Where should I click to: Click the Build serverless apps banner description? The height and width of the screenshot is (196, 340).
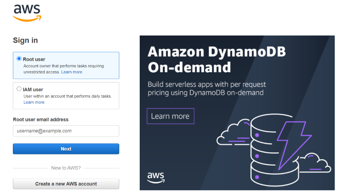click(x=207, y=89)
